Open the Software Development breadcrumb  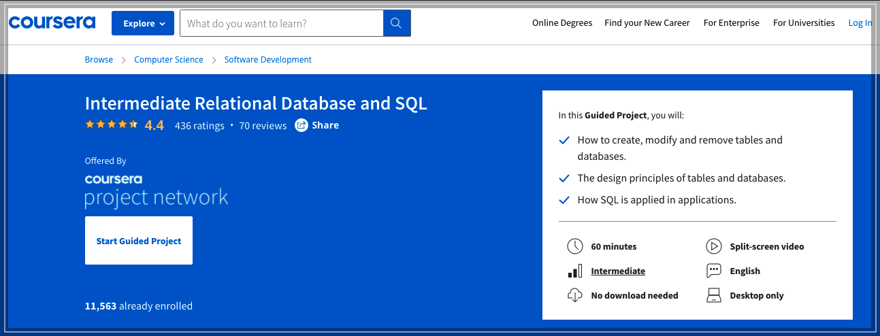(268, 60)
